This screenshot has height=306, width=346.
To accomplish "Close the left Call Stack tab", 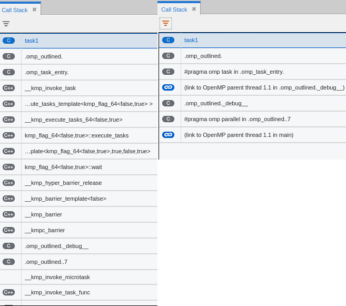I will click(x=34, y=9).
